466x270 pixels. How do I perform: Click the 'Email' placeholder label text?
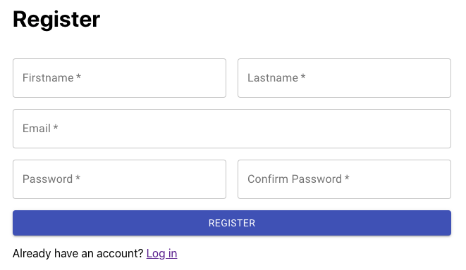point(37,129)
